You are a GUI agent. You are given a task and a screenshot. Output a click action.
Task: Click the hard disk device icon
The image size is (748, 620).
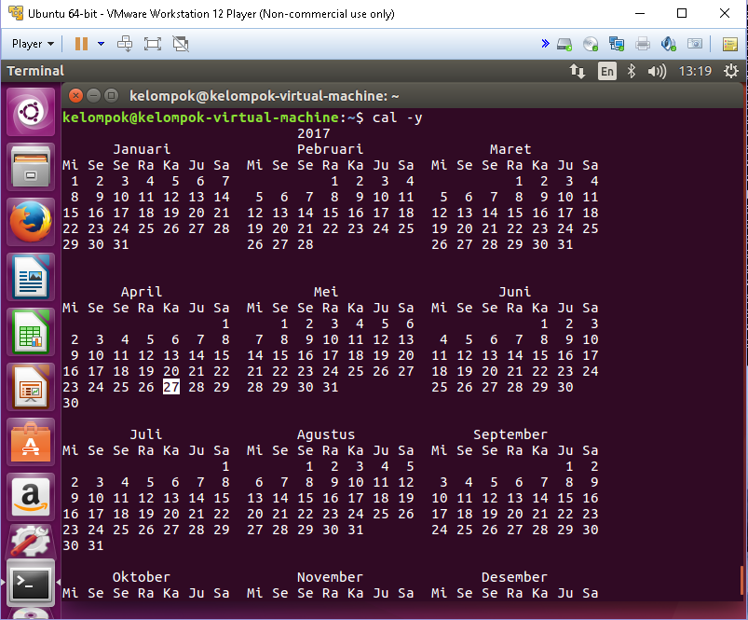point(564,45)
